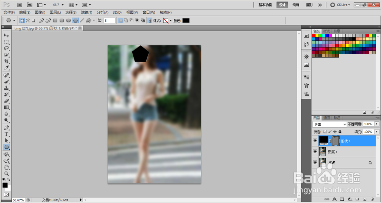Image resolution: width=382 pixels, height=203 pixels.
Task: Toggle lock transparent pixels
Action: (x=325, y=132)
